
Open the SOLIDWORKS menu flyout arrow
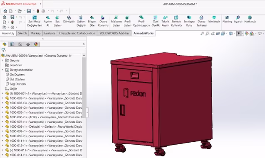click(40, 4)
